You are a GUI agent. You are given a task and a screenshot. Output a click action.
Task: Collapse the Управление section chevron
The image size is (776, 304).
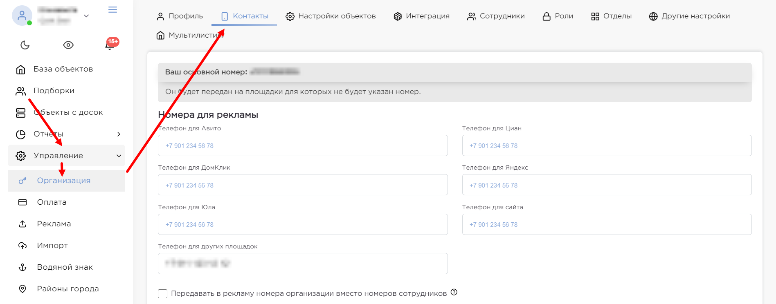119,156
